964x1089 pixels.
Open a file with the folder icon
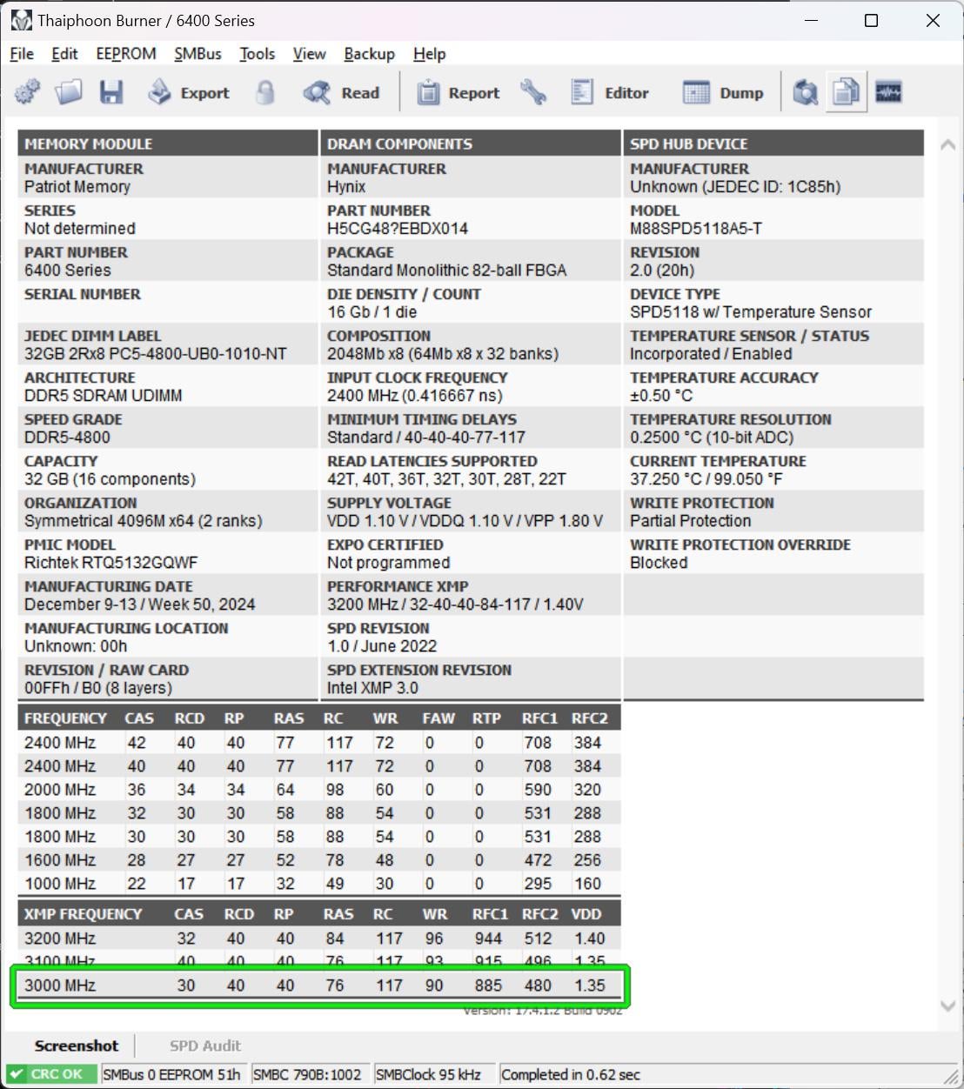coord(69,92)
